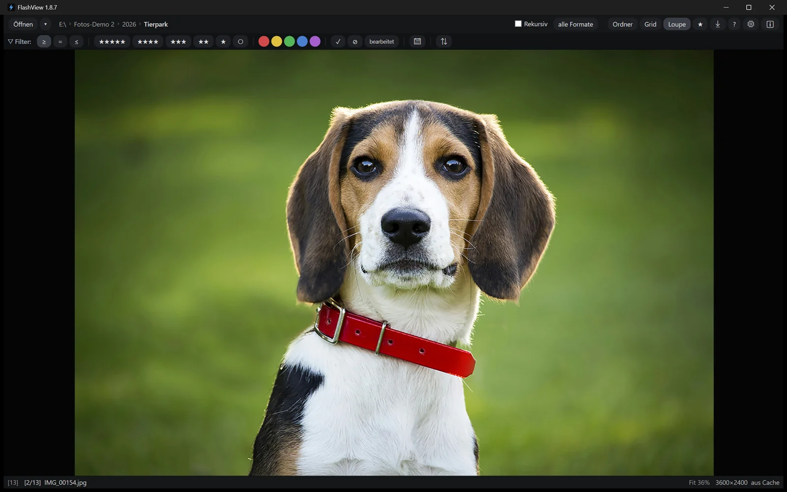Filter by four stars rating
This screenshot has height=492, width=787.
148,42
